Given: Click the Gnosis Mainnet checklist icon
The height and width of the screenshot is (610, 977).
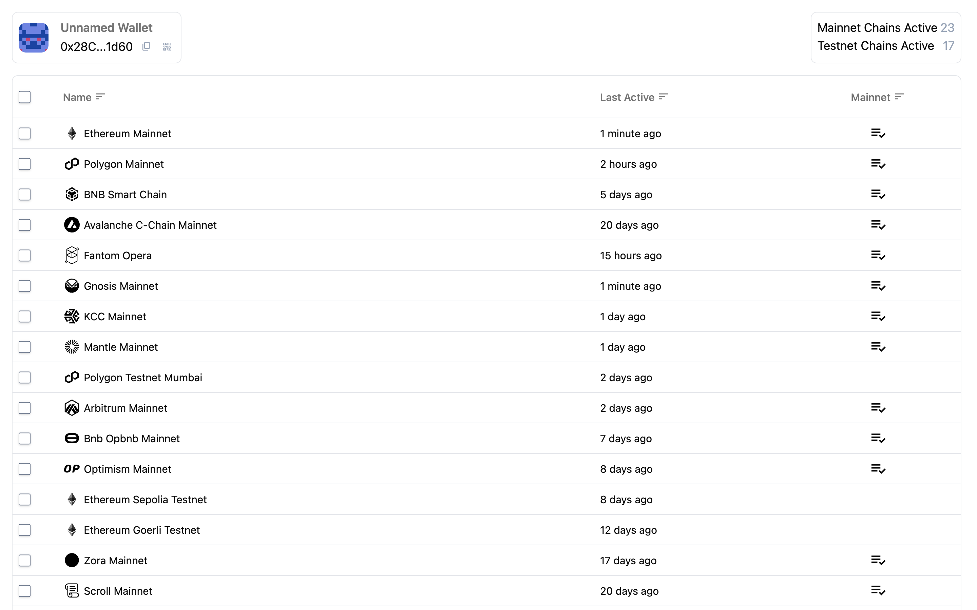Looking at the screenshot, I should 878,286.
